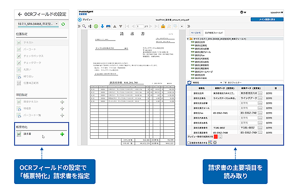Click the red highlight color swatch
The image size is (298, 189).
click(x=216, y=137)
